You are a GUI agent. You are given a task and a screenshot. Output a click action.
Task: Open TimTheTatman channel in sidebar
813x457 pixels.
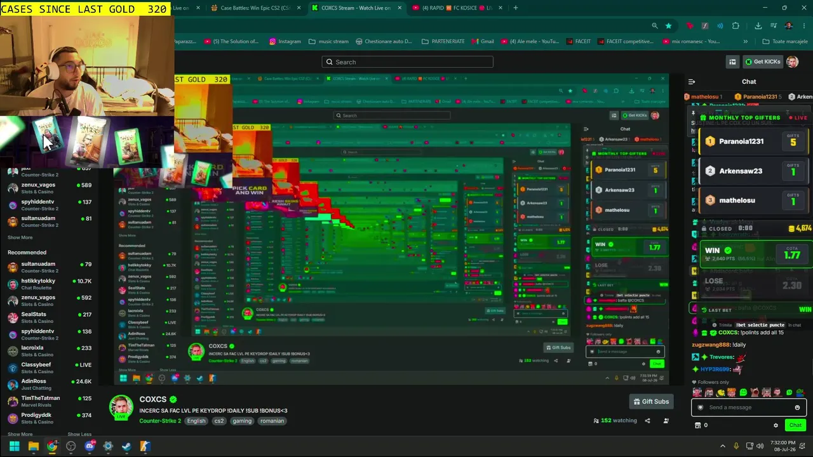[x=50, y=401]
